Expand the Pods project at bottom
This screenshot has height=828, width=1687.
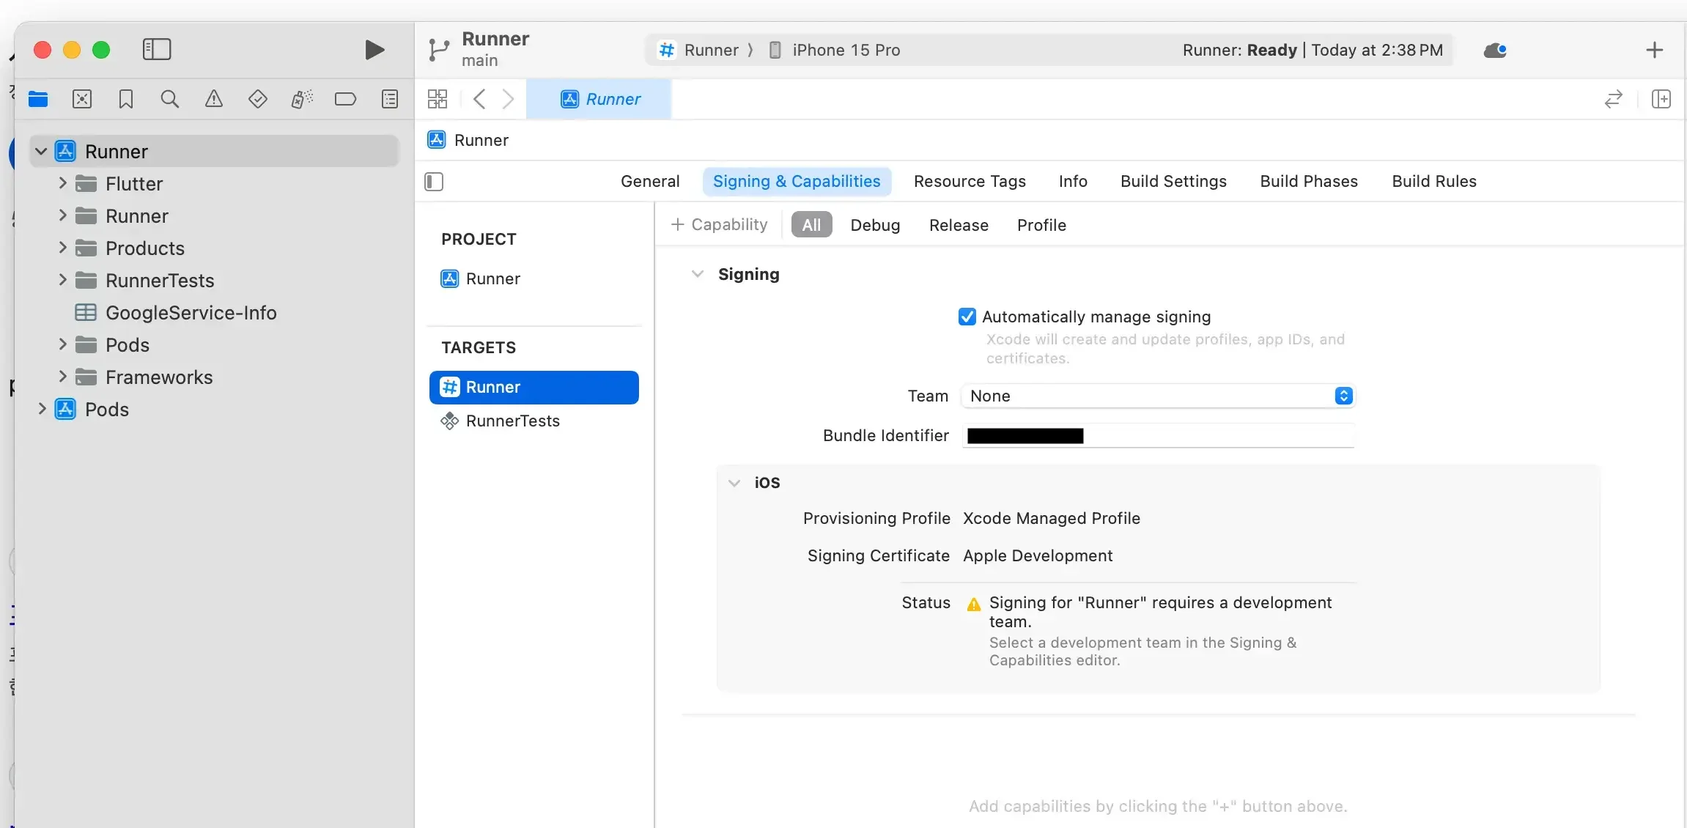click(42, 409)
